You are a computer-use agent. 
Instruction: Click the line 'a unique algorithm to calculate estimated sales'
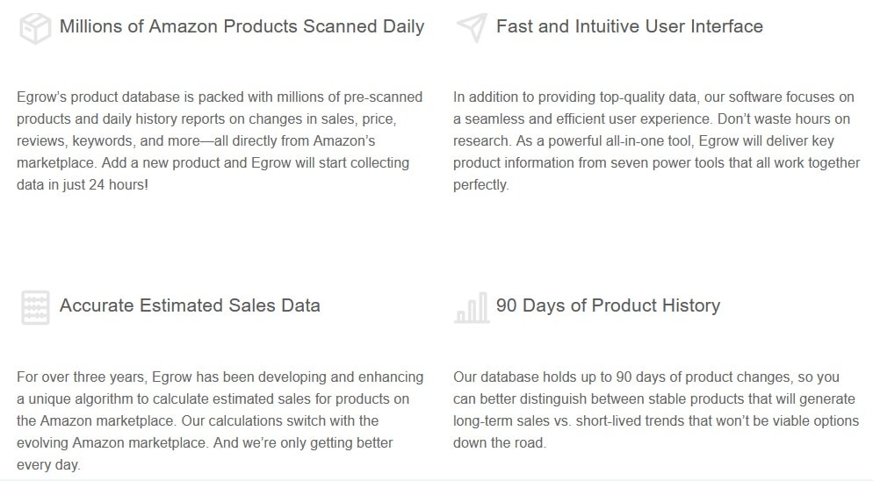click(x=213, y=399)
